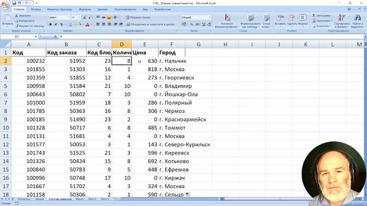Viewport: 367px width, 206px height.
Task: Decrease font size with small A icon
Action: click(x=89, y=17)
